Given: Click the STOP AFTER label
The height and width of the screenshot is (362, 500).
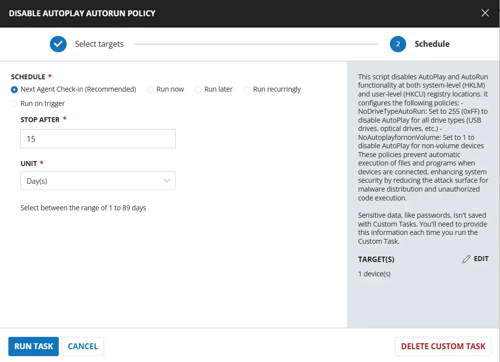Looking at the screenshot, I should click(40, 120).
